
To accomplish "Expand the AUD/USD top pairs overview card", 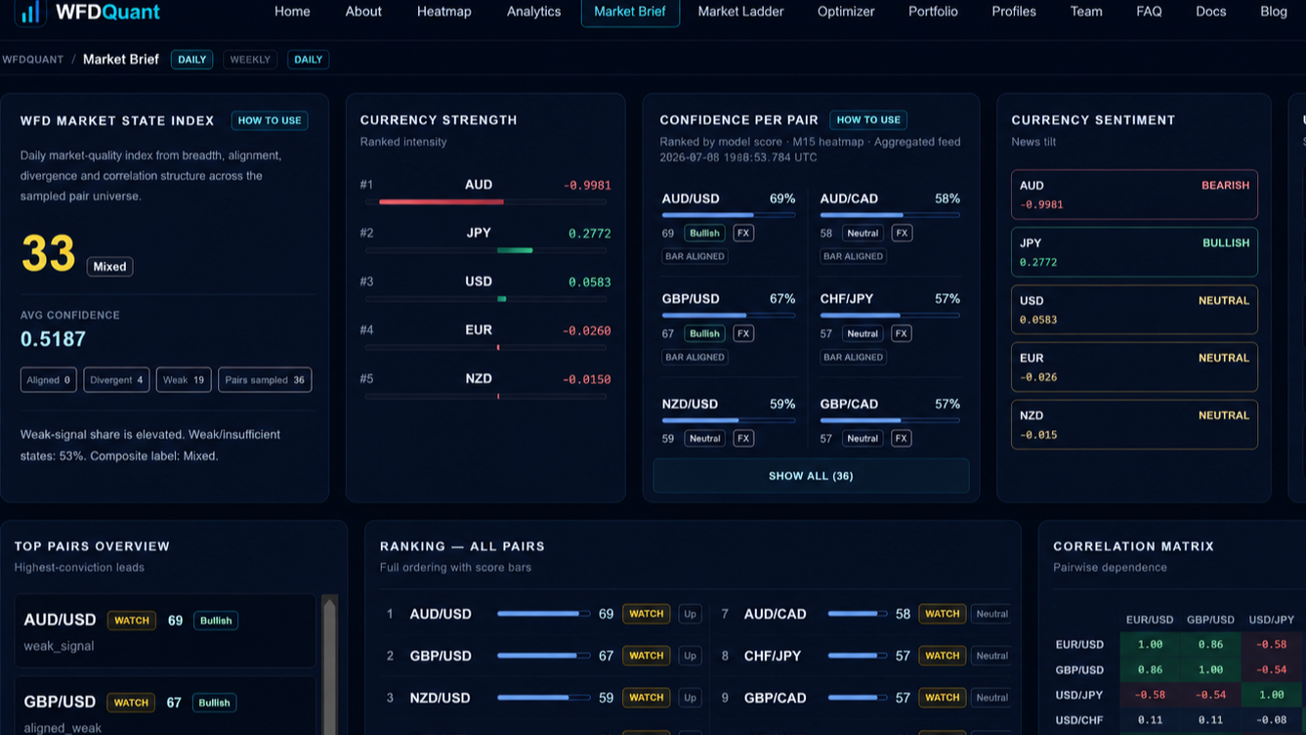I will [165, 631].
